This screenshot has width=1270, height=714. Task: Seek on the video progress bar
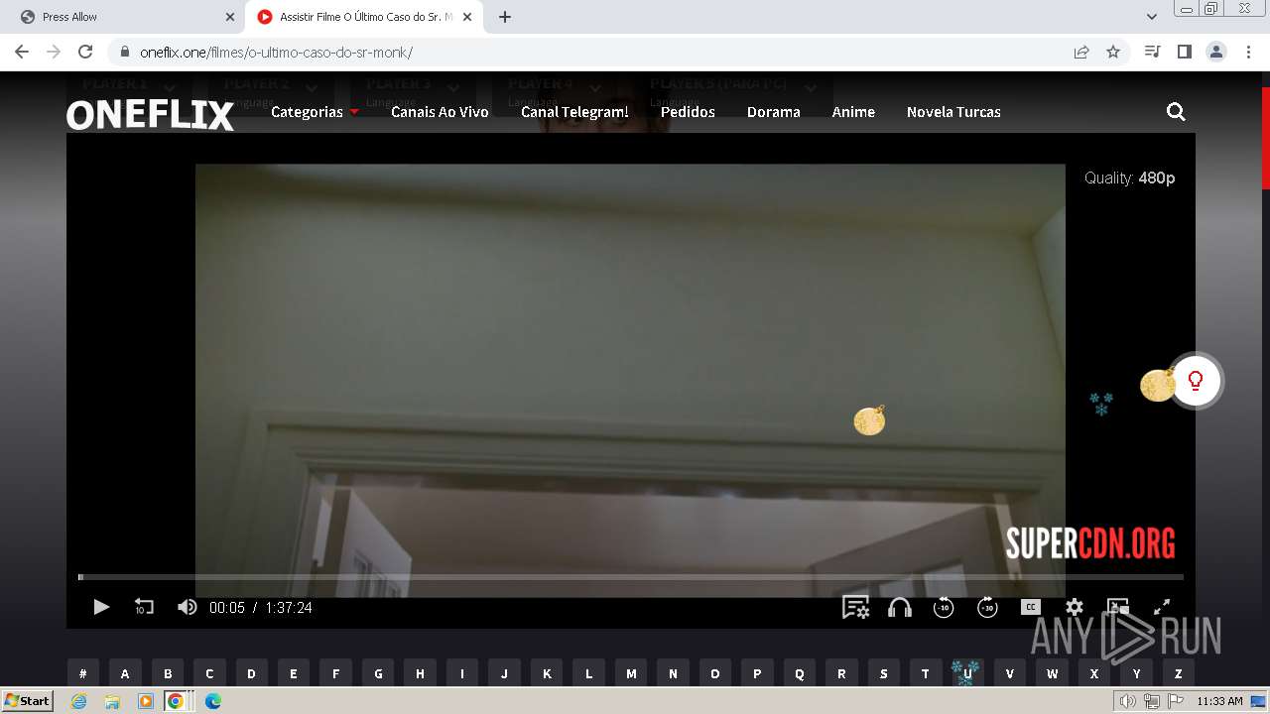pyautogui.click(x=631, y=577)
